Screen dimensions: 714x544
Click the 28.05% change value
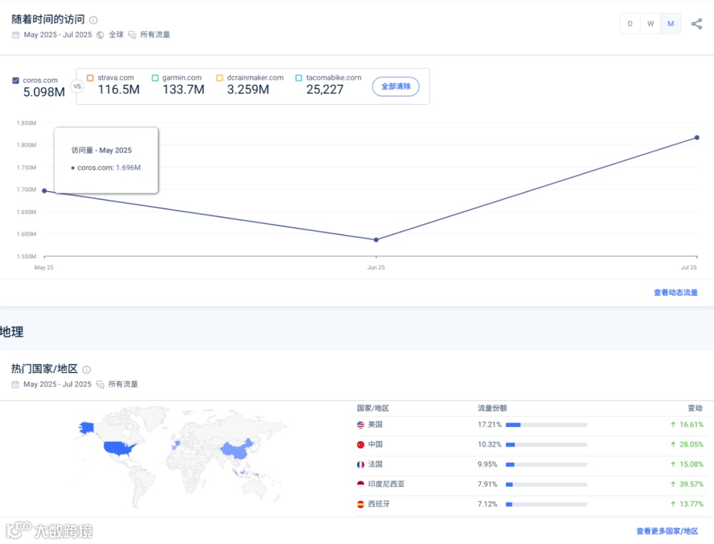tap(692, 444)
